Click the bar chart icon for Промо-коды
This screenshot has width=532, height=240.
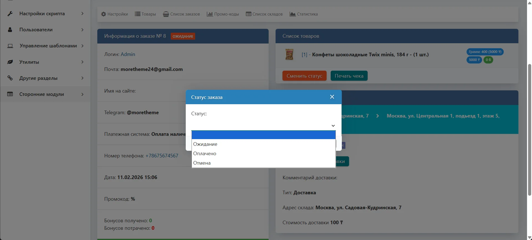coord(210,14)
